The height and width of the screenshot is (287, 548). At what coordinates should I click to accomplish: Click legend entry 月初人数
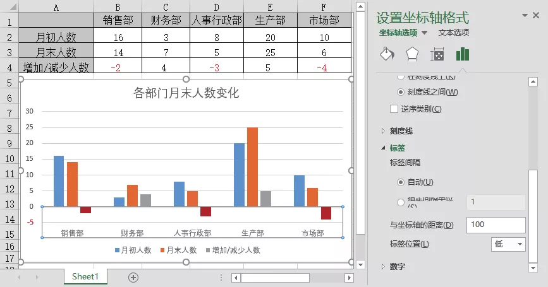click(133, 250)
